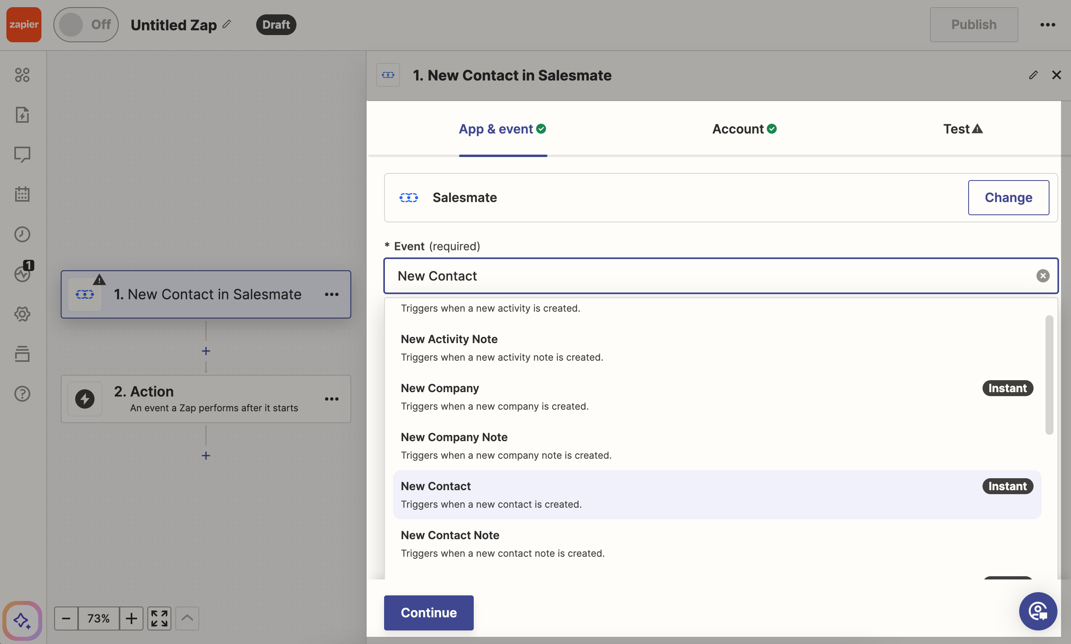This screenshot has width=1071, height=644.
Task: Rename the step using panel pencil icon
Action: pos(1033,75)
